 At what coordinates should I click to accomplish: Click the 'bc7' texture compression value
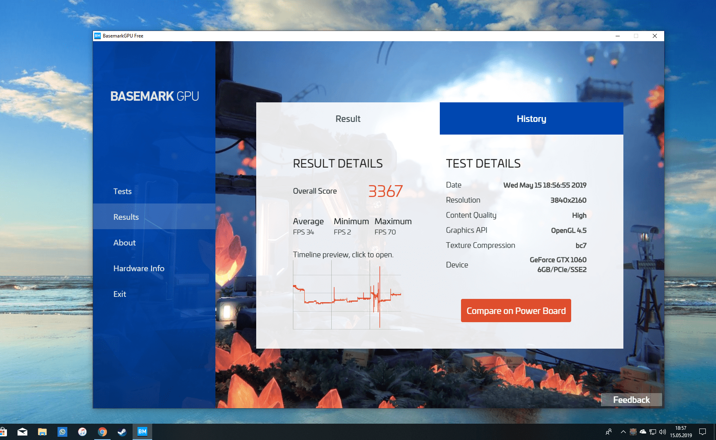581,245
